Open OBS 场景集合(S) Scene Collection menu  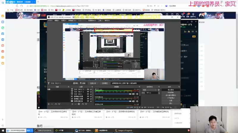(x=92, y=20)
